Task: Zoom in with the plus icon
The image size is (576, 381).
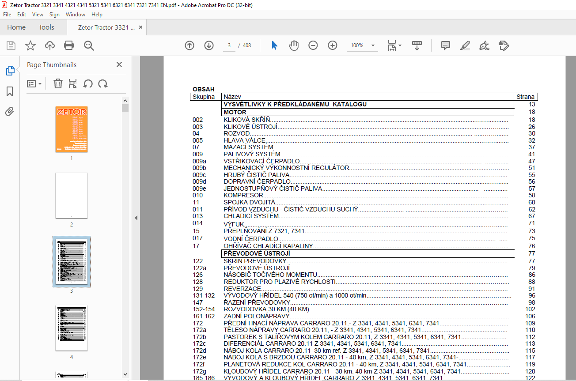Action: [x=333, y=45]
